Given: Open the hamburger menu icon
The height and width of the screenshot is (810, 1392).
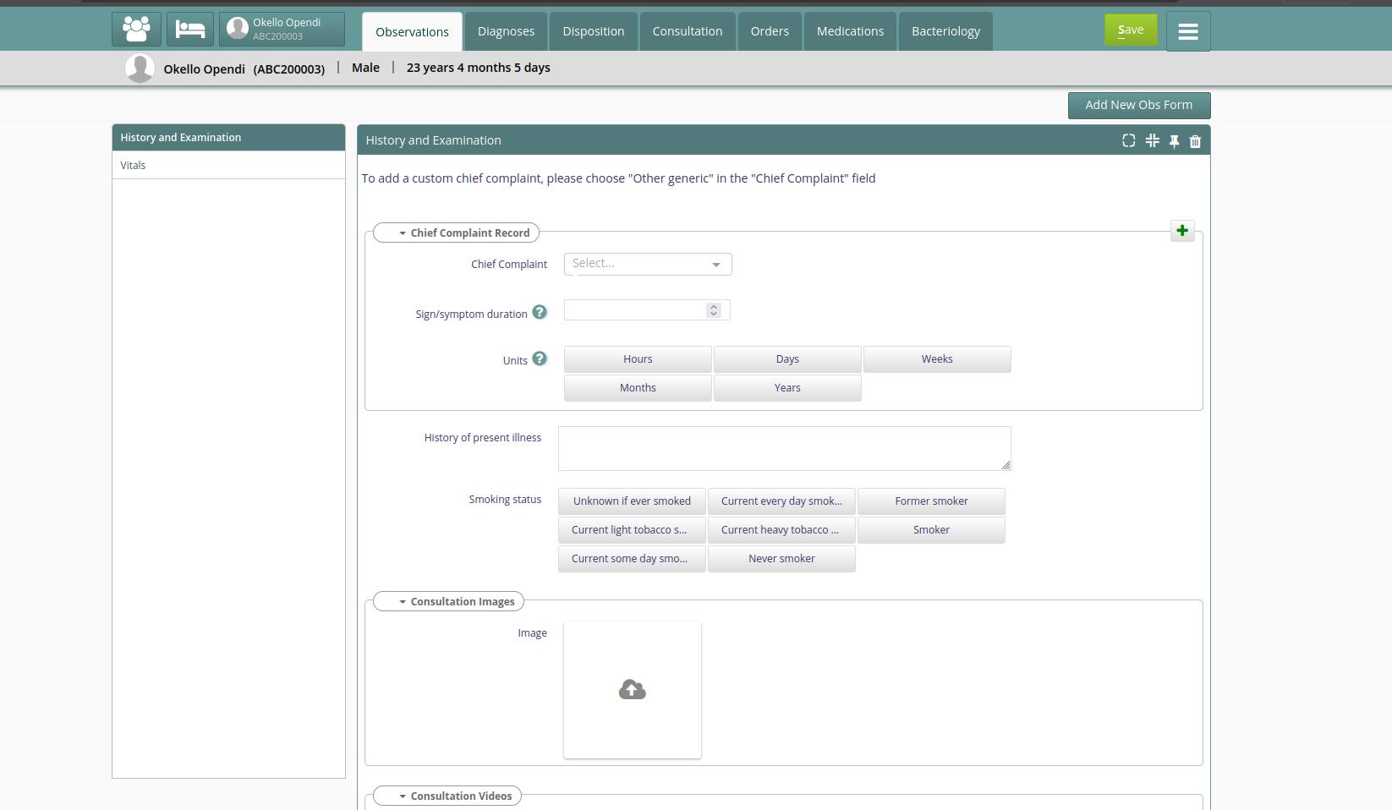Looking at the screenshot, I should pyautogui.click(x=1187, y=31).
